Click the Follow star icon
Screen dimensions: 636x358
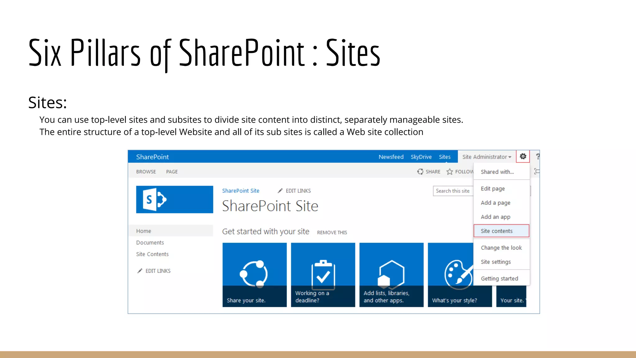tap(450, 172)
